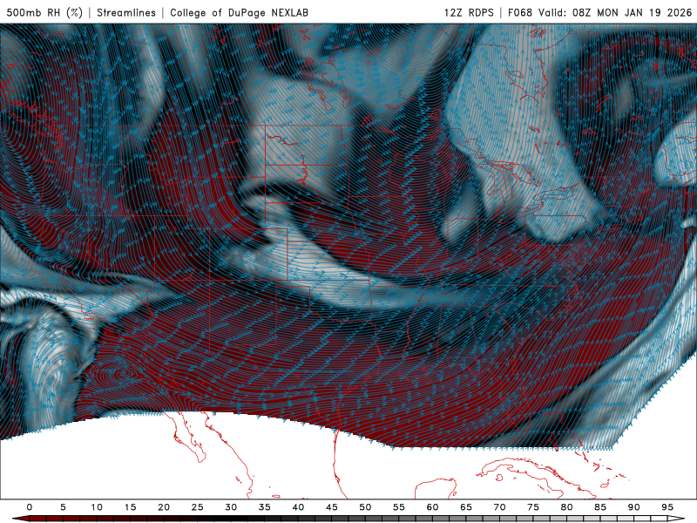697x523 pixels.
Task: Click the colorbar label '5'
Action: (63, 507)
